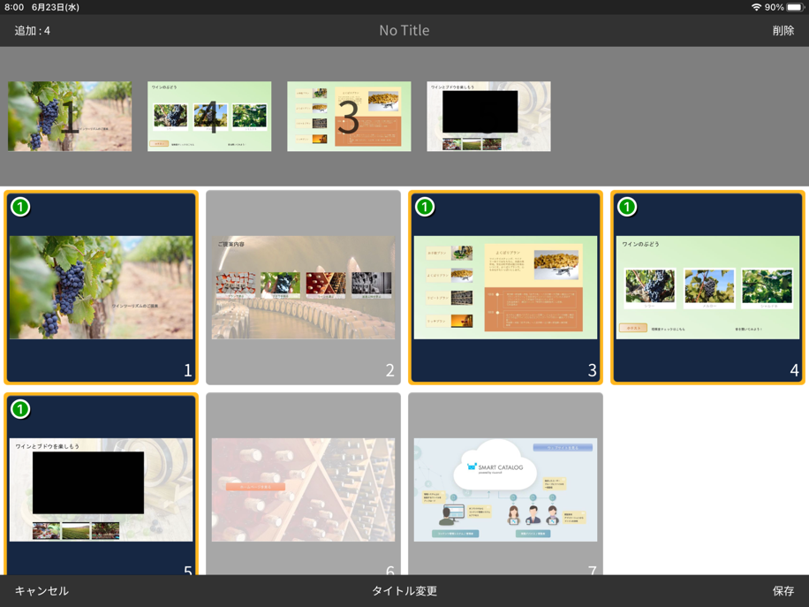Toggle green selection badge on slide 1
The height and width of the screenshot is (607, 809).
tap(20, 207)
